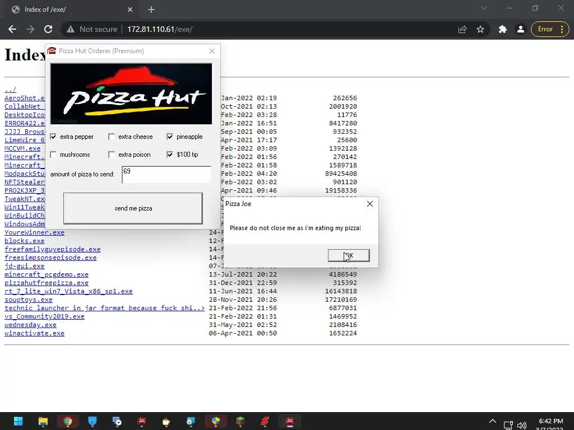Tick the extra poison checkbox
Viewport: 574px width, 430px height.
click(112, 155)
